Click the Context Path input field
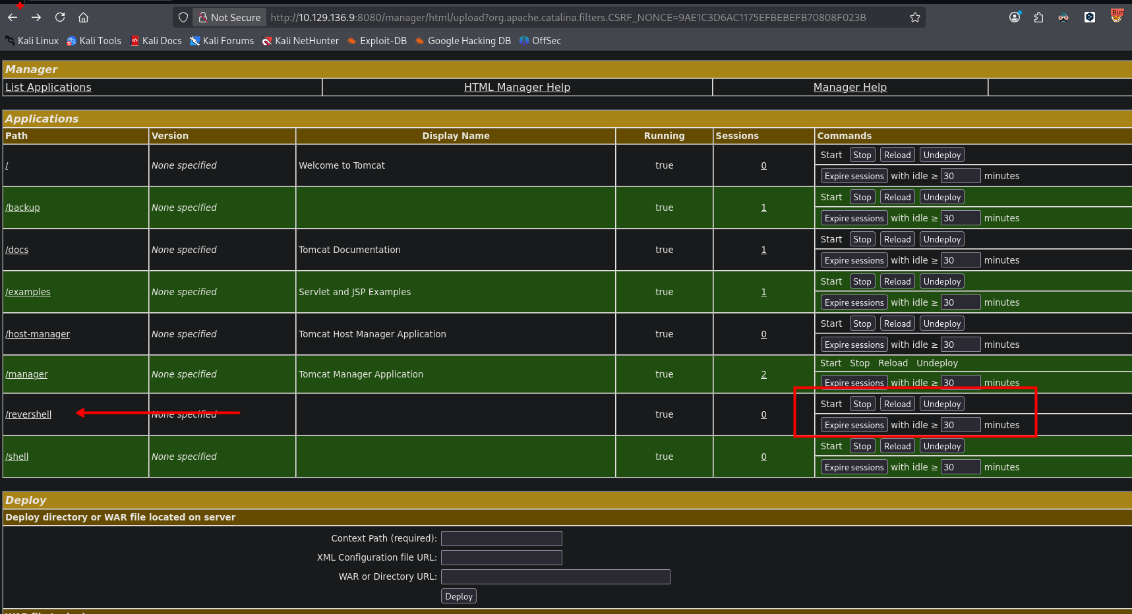The height and width of the screenshot is (614, 1132). 502,538
